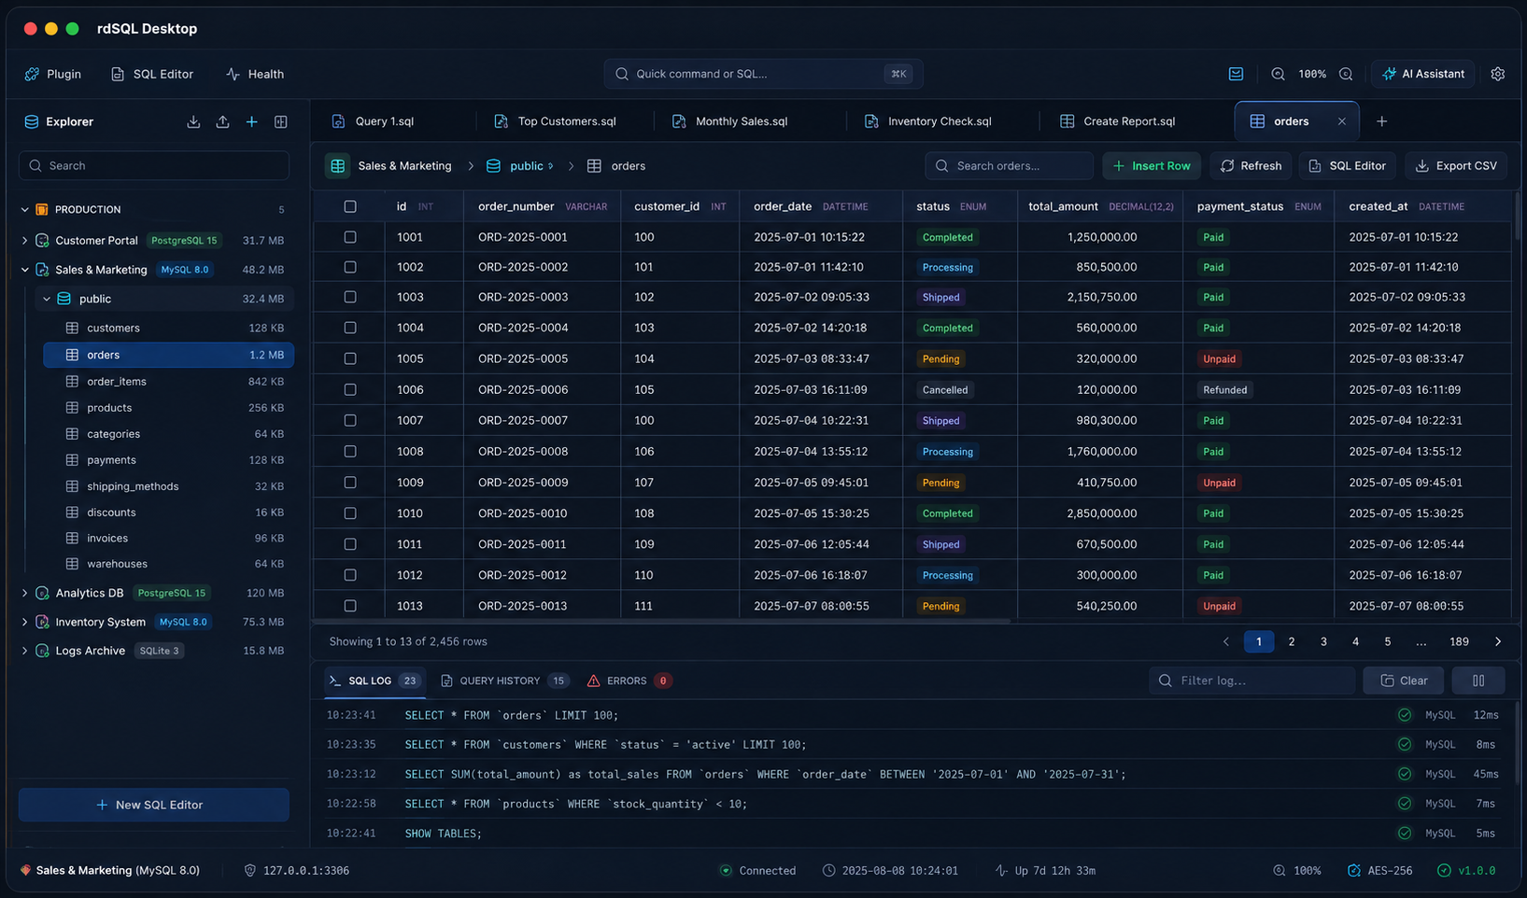Collapse the PRODUCTION group
This screenshot has height=898, width=1527.
point(24,209)
